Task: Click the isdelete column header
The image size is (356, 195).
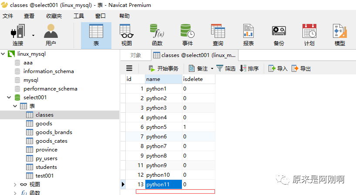Action: tap(198, 79)
